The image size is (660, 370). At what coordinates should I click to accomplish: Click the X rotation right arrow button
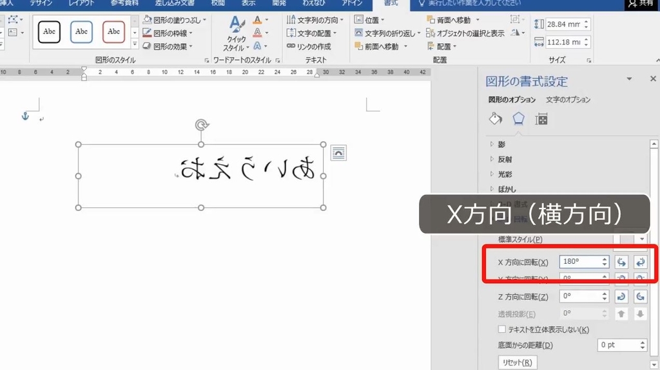click(x=640, y=262)
